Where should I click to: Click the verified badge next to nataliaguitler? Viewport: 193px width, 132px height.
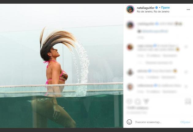pos(157,8)
